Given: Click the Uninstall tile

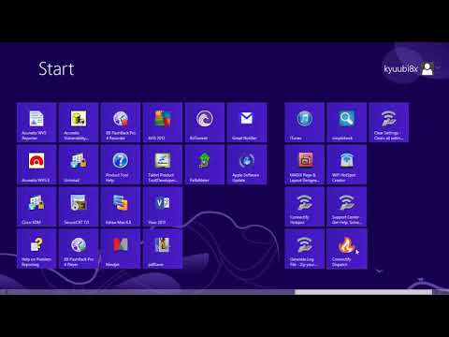Looking at the screenshot, I should (79, 165).
